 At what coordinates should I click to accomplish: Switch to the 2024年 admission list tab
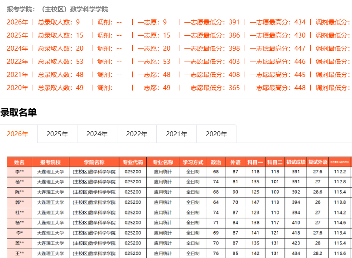(x=97, y=134)
